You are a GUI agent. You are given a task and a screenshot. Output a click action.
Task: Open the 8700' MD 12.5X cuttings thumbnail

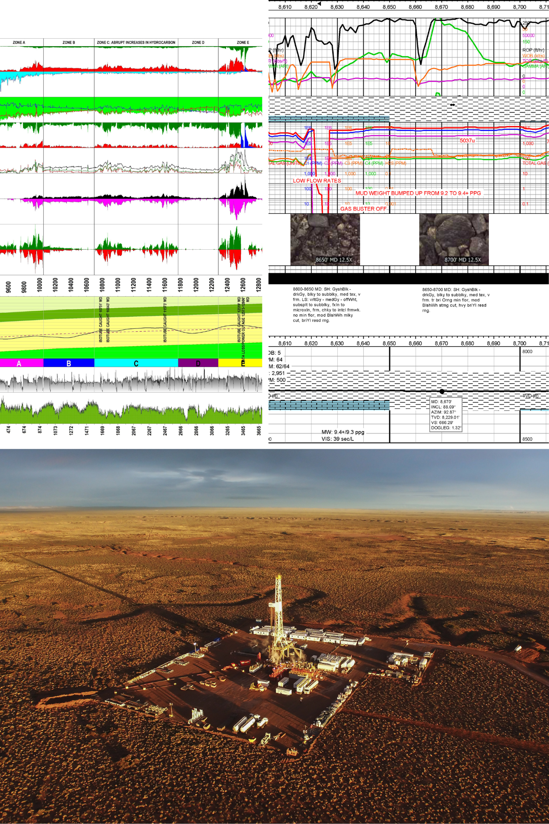point(454,239)
